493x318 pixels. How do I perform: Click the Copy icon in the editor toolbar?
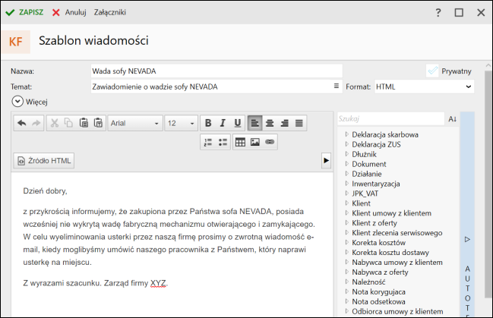tap(68, 123)
